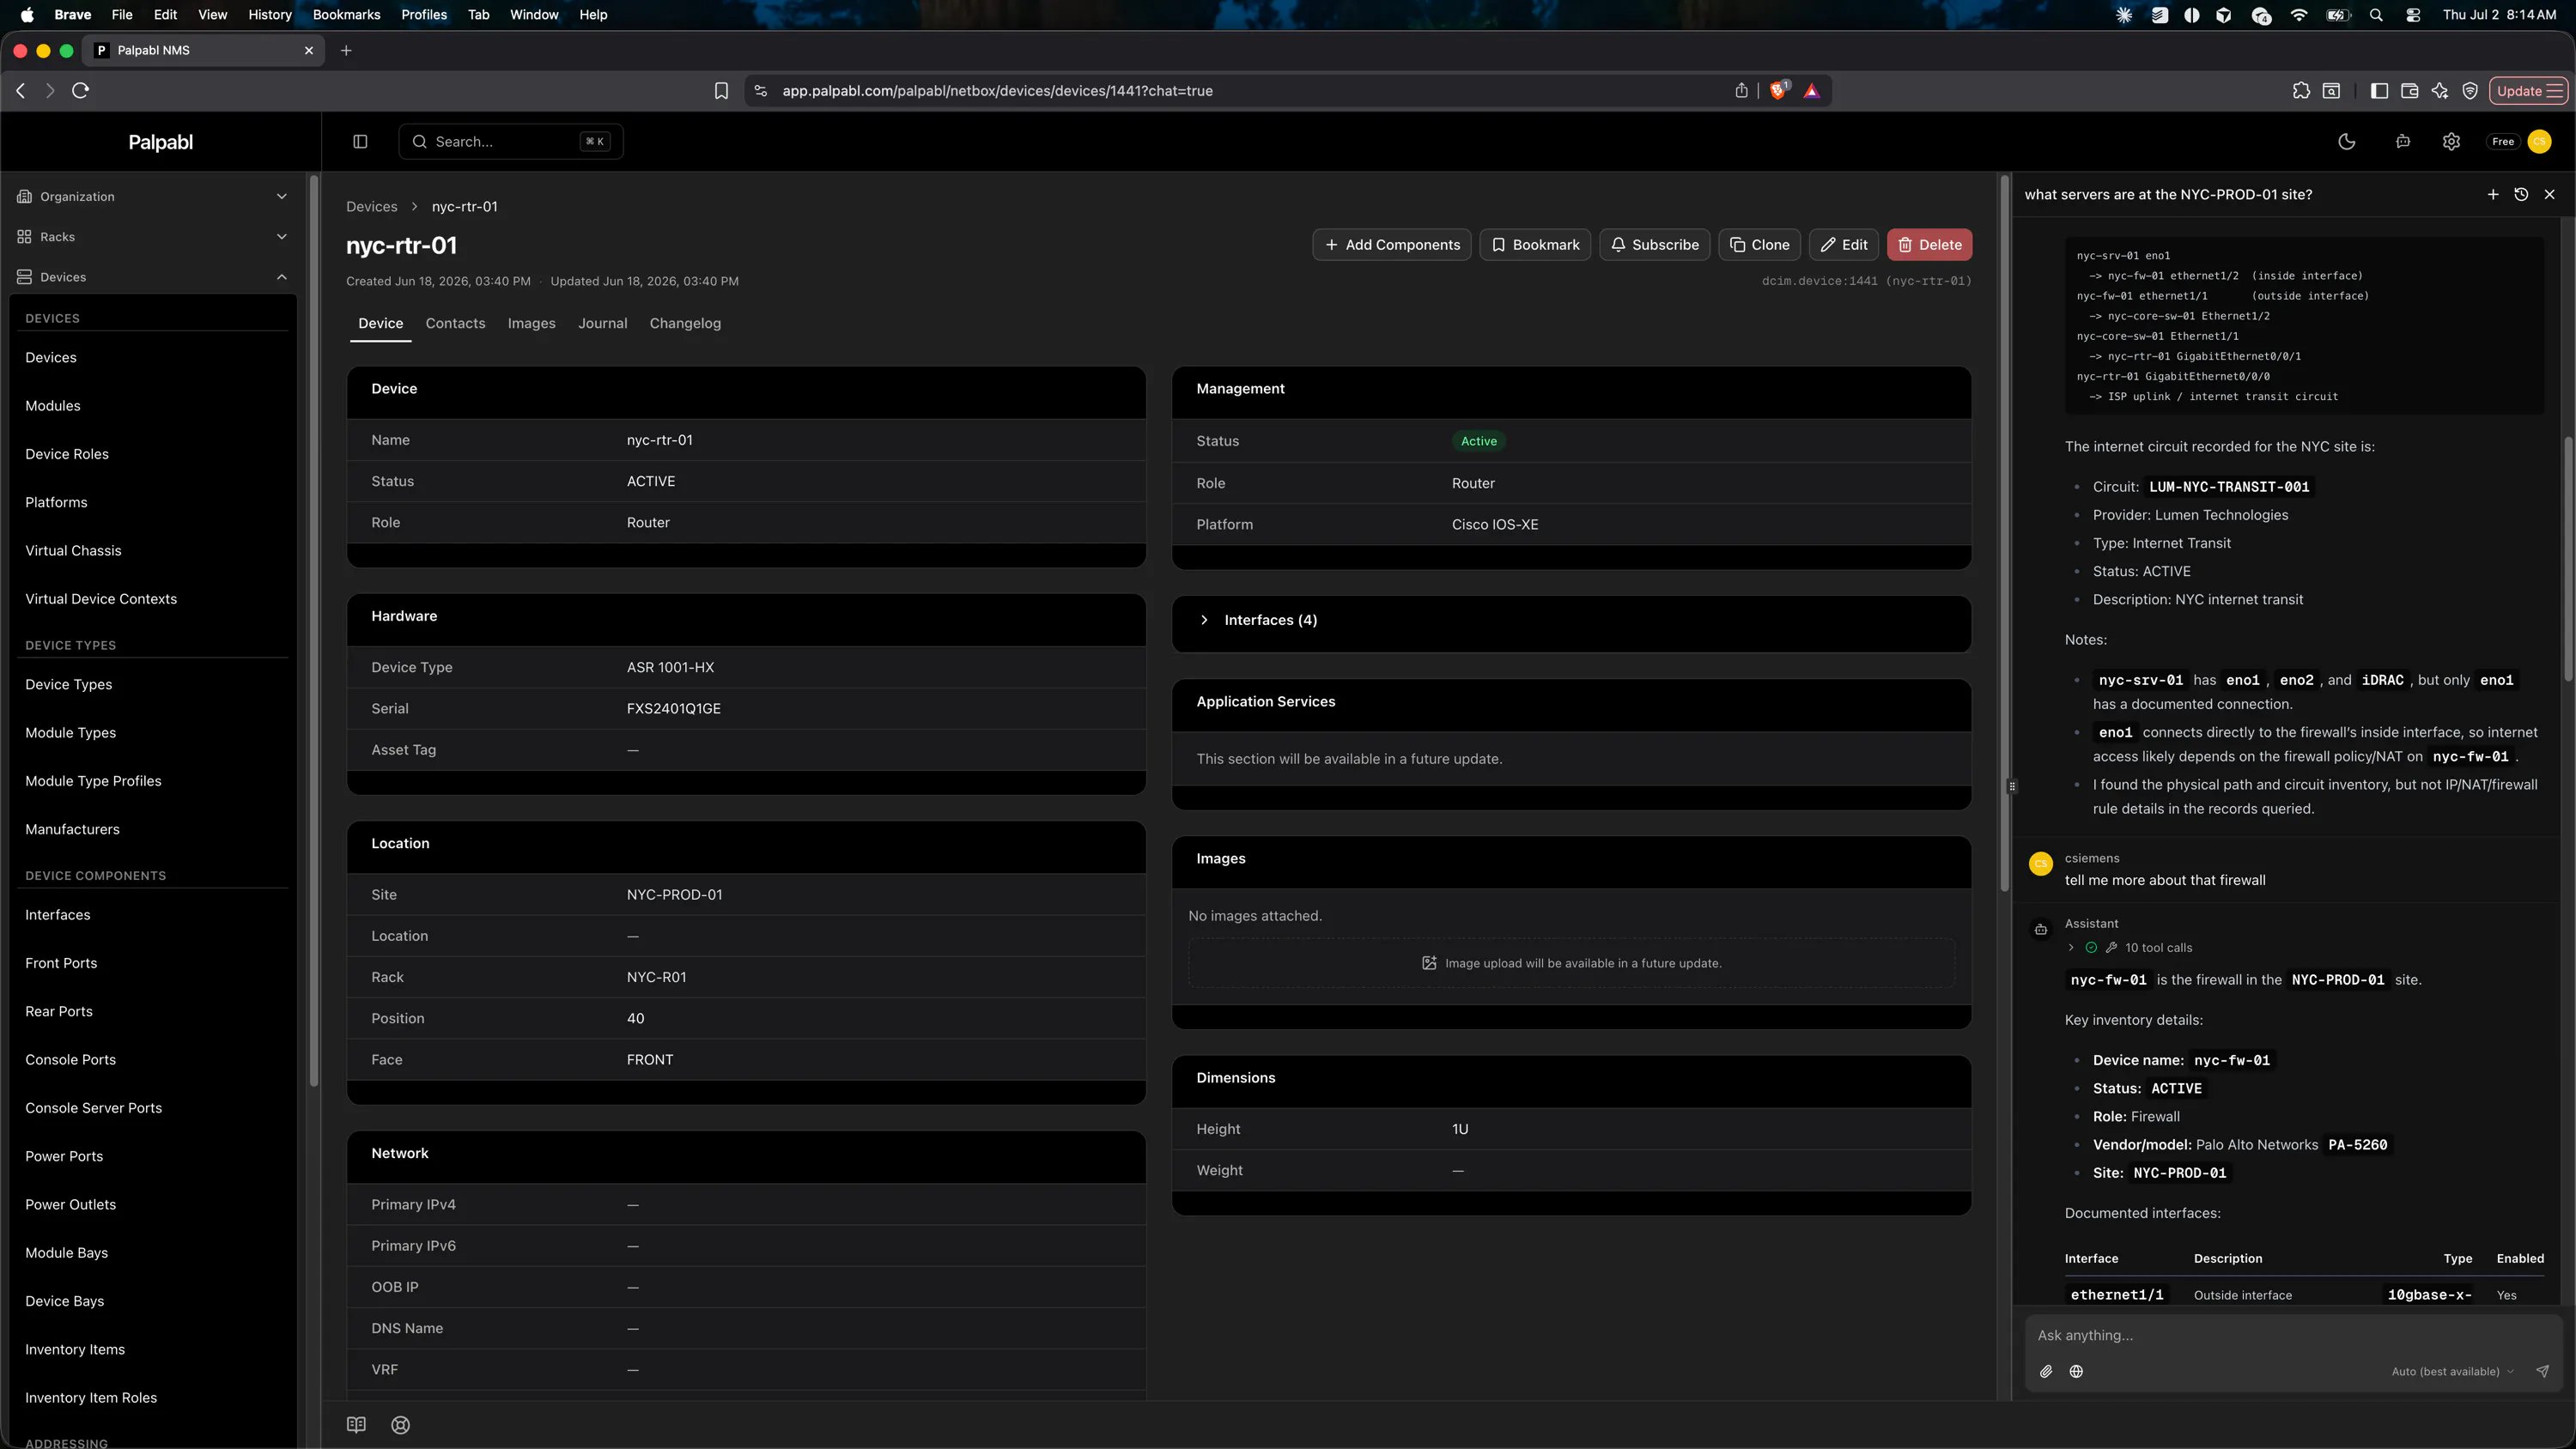Open Brave VPN icon

(x=2470, y=91)
